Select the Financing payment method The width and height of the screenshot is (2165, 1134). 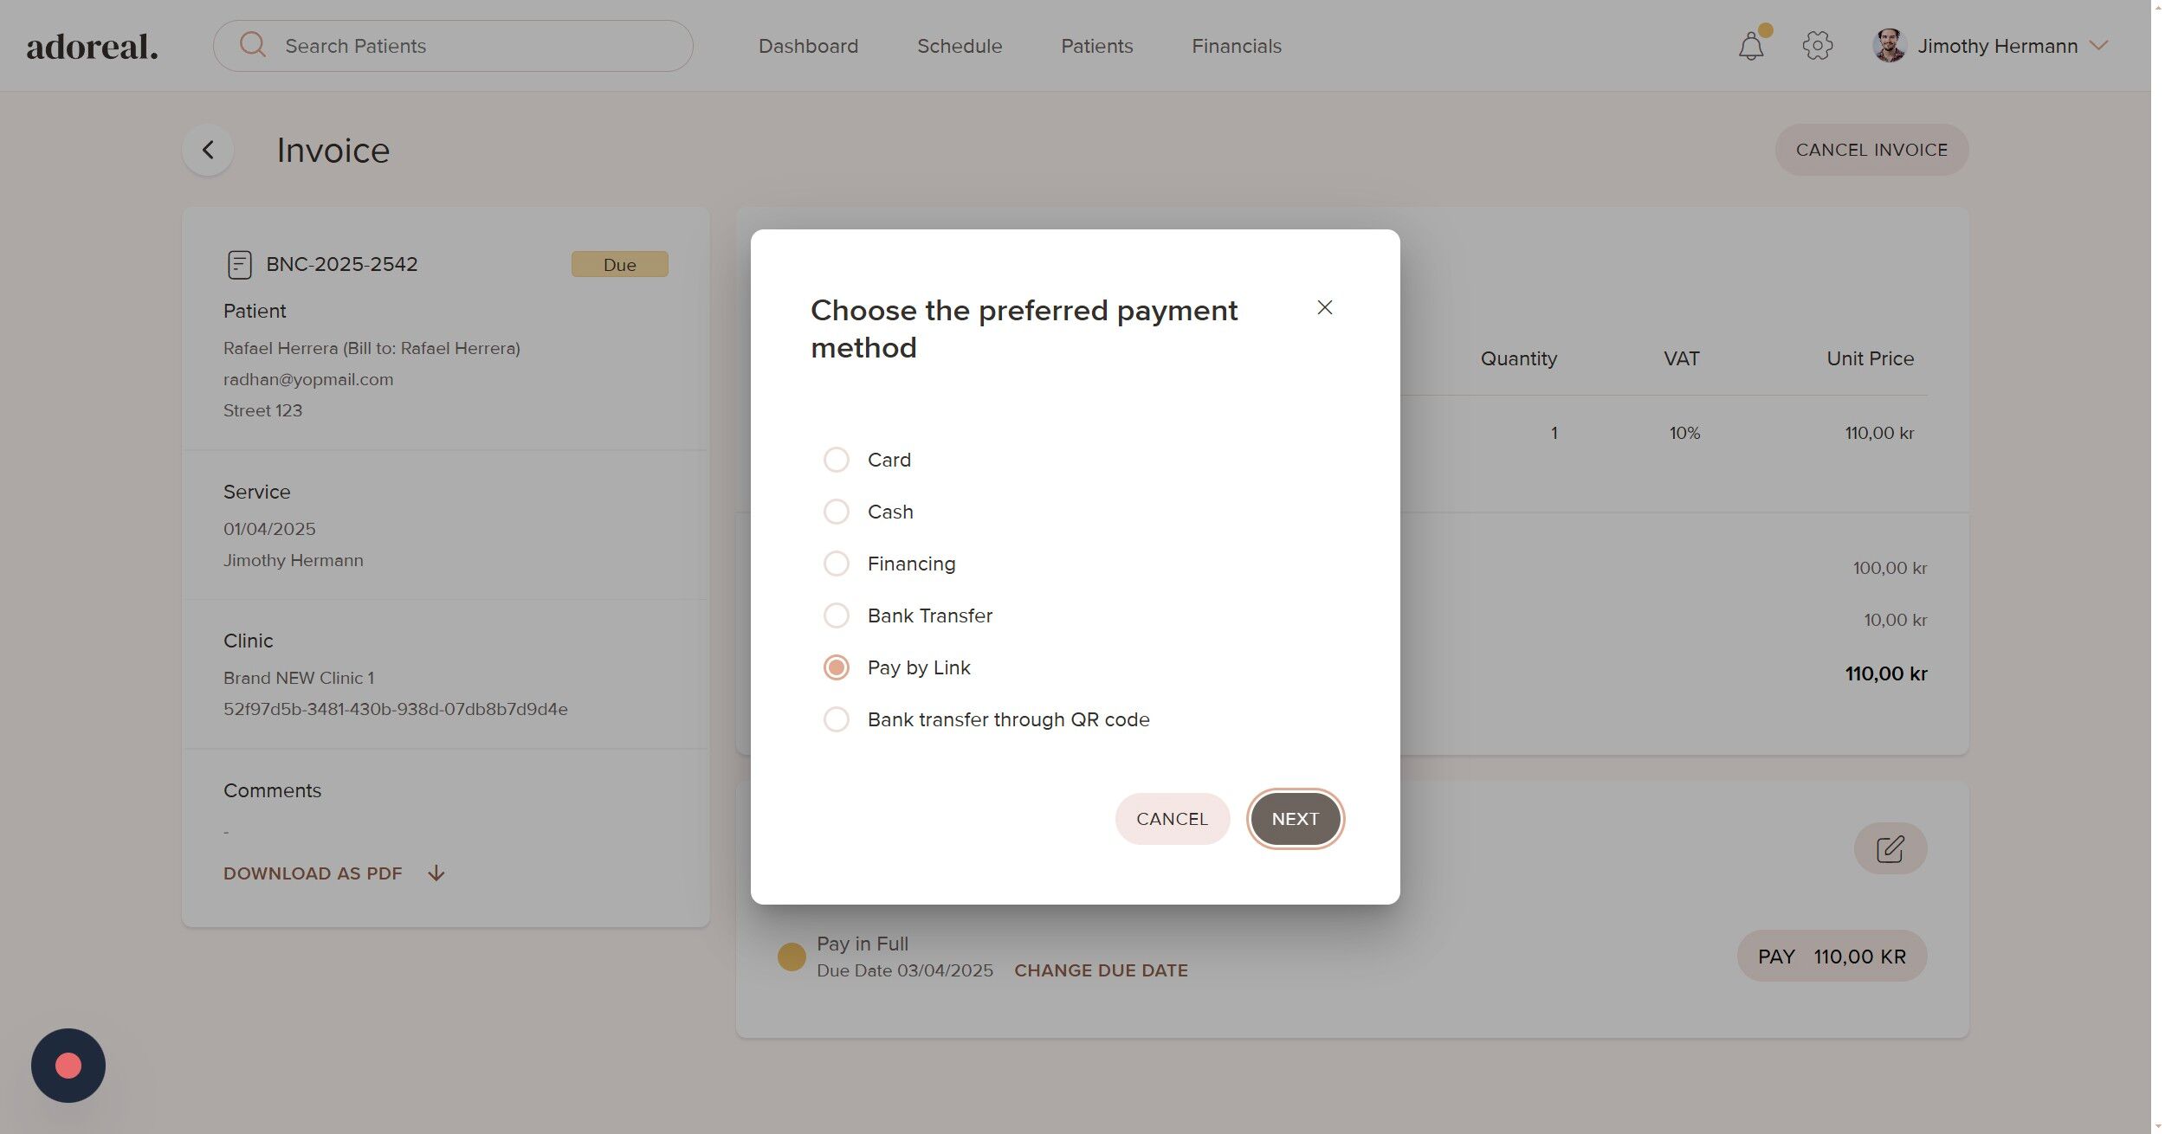837,564
